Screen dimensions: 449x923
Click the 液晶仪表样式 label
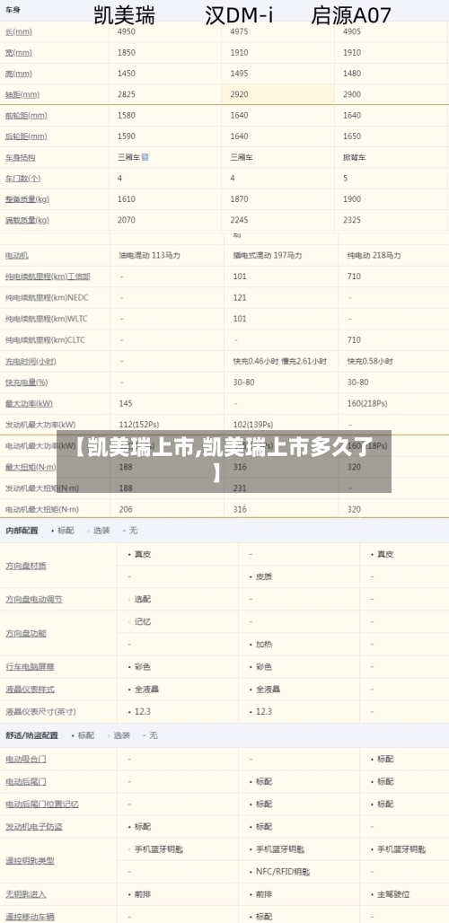(30, 690)
